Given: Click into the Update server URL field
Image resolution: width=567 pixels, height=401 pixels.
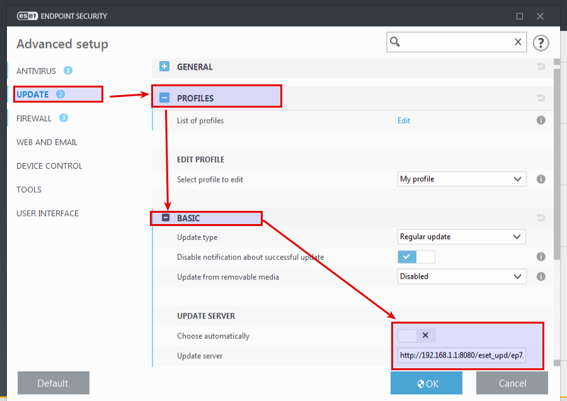Looking at the screenshot, I should pyautogui.click(x=462, y=355).
